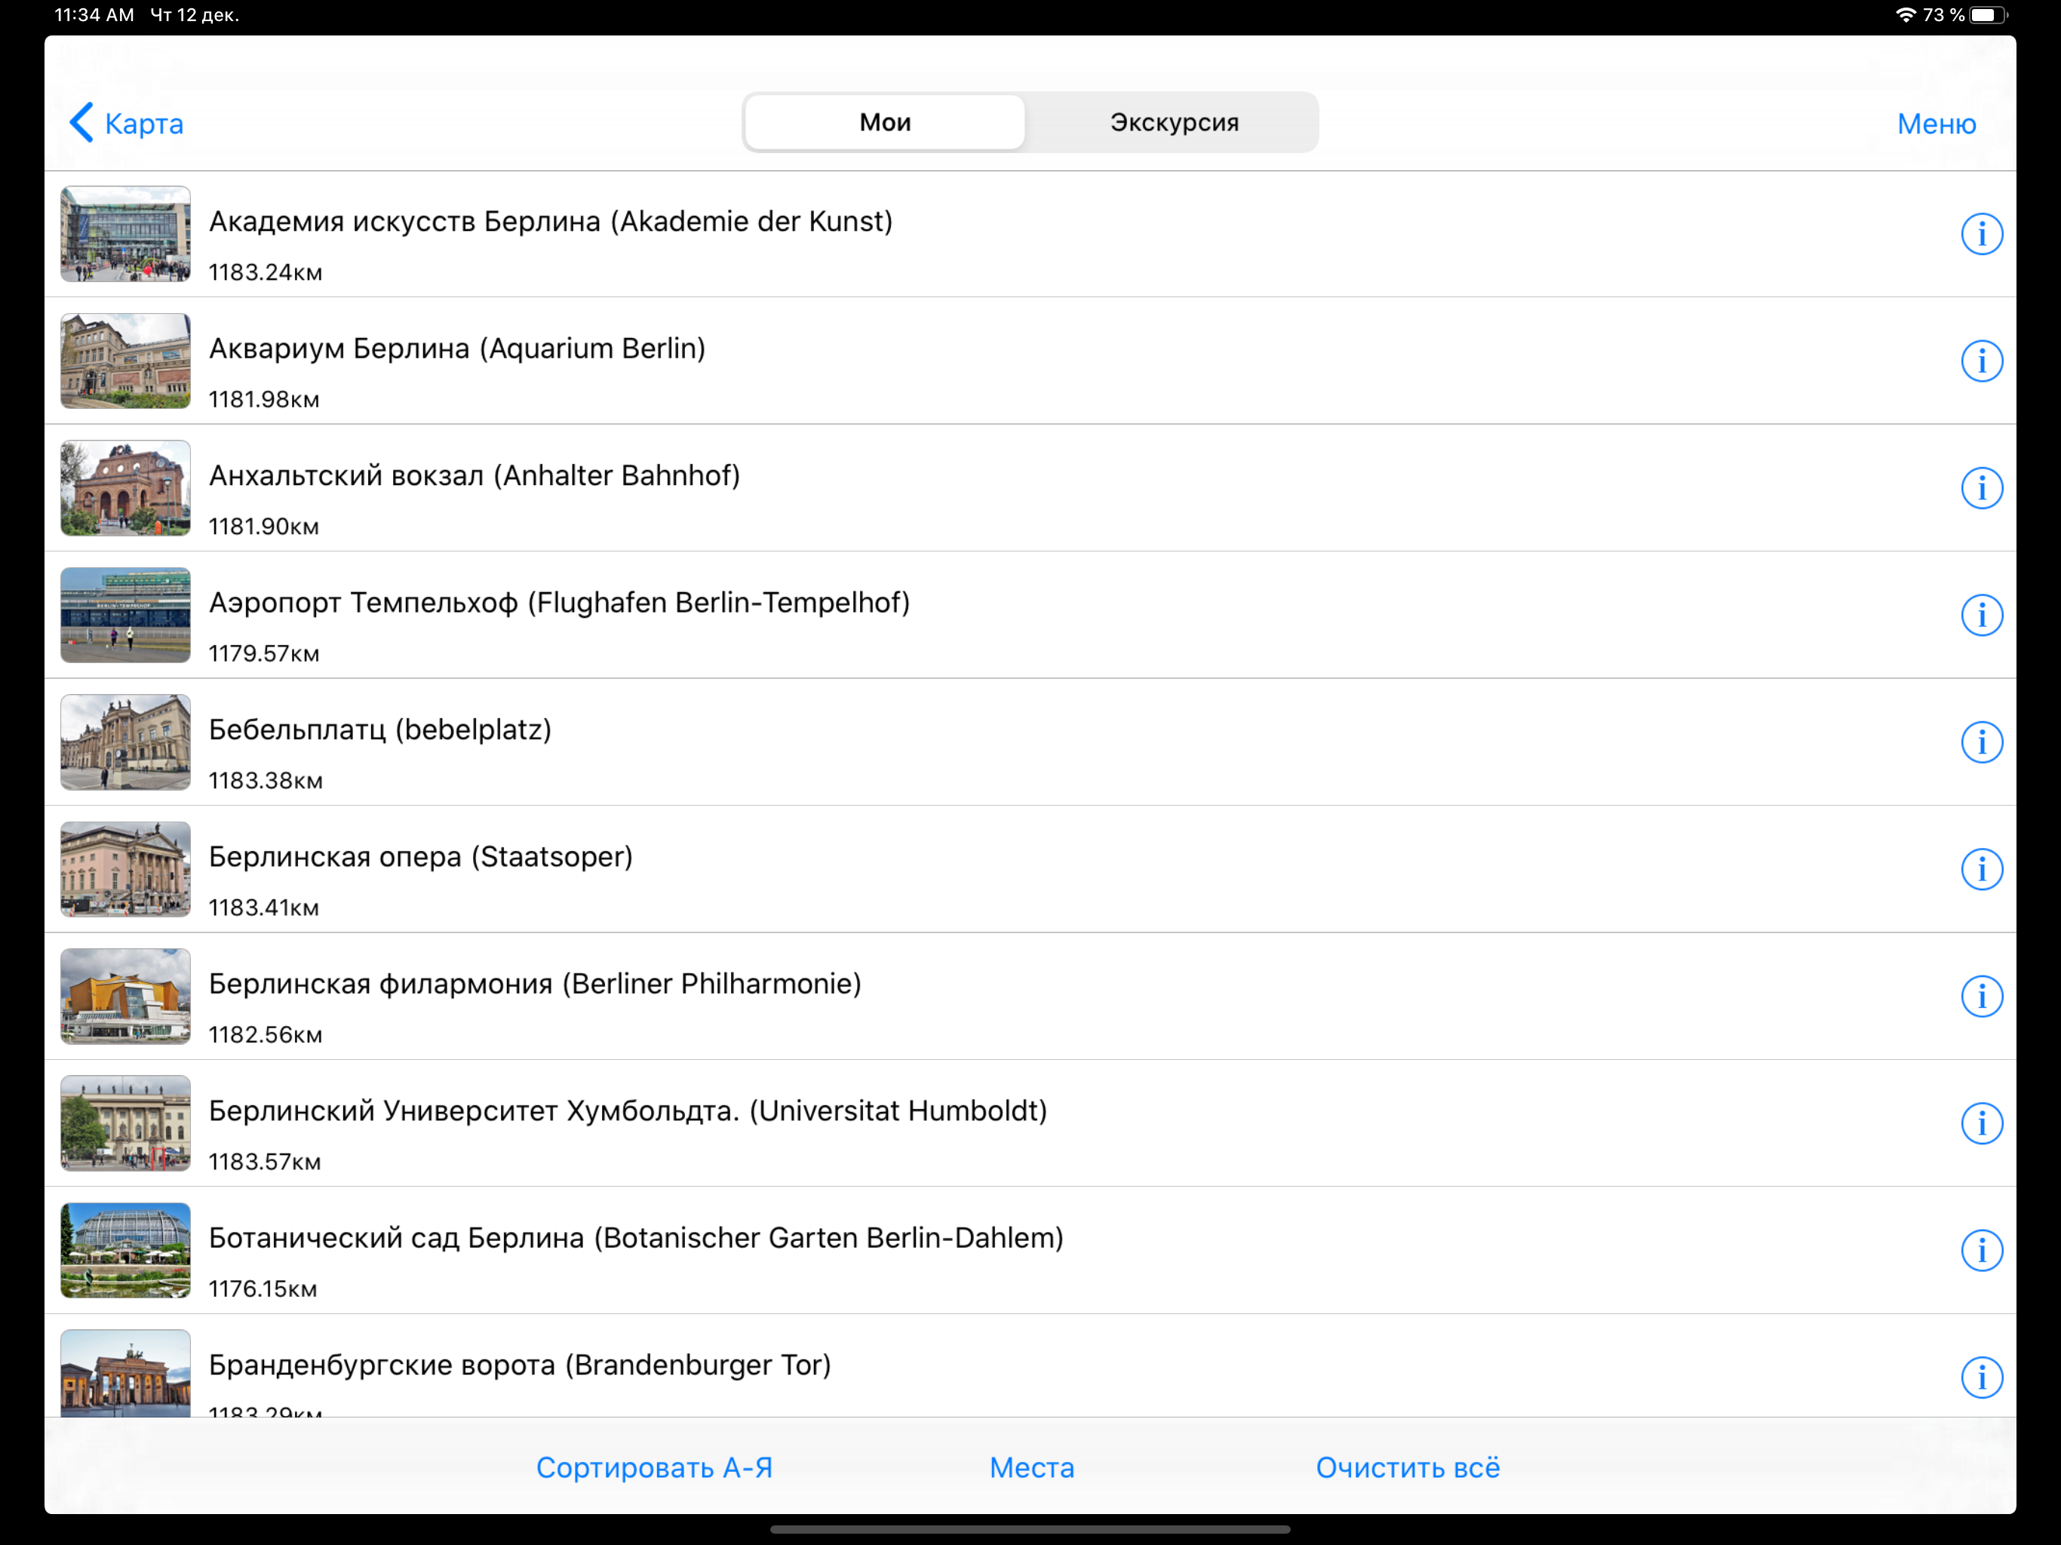Select 'Берлинская филармония (Berliner Philharmonie)'
2061x1545 pixels.
tap(535, 984)
